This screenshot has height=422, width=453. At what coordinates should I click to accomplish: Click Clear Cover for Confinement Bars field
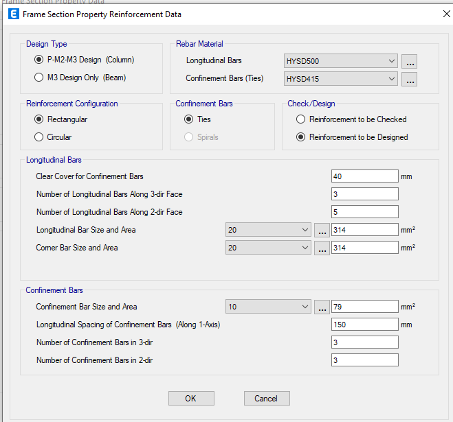tap(365, 176)
